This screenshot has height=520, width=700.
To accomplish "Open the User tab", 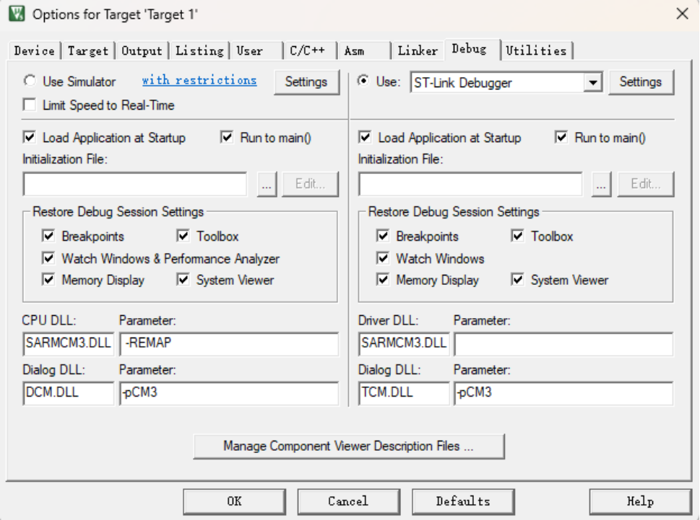I will [x=256, y=50].
